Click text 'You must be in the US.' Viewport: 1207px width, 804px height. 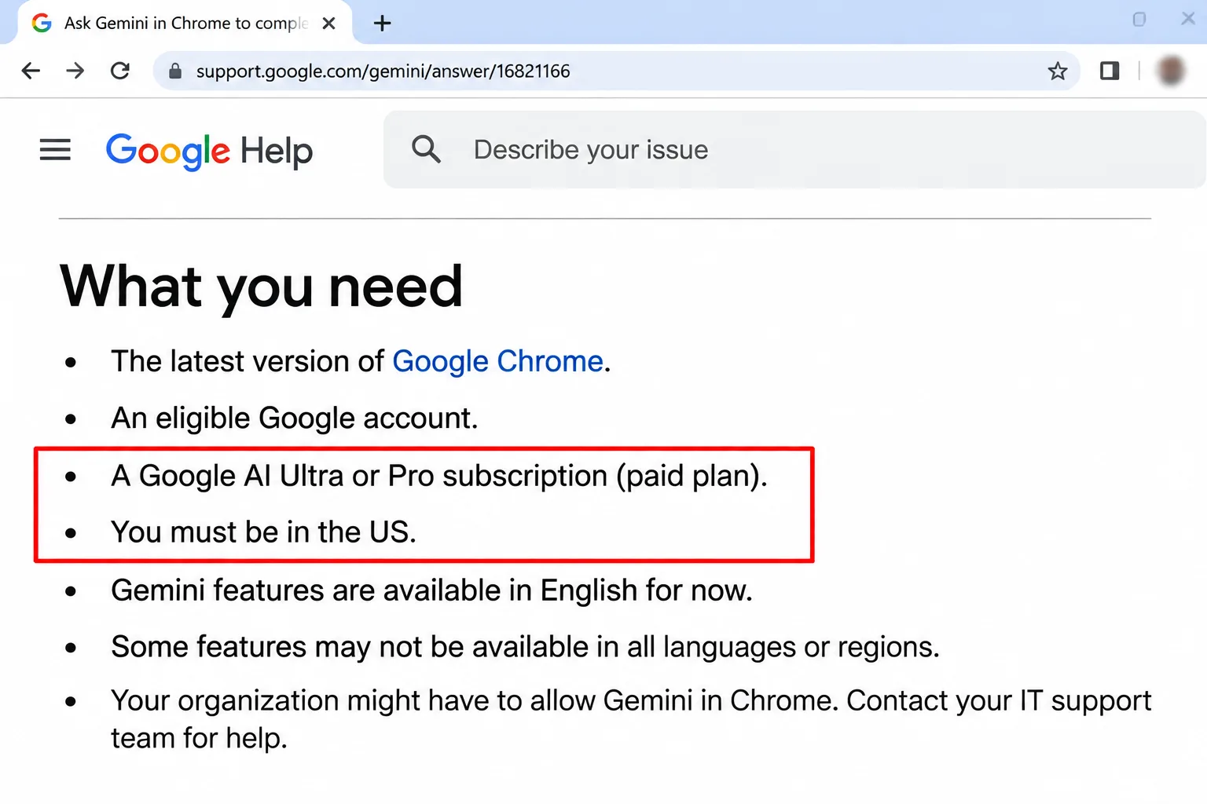point(263,532)
